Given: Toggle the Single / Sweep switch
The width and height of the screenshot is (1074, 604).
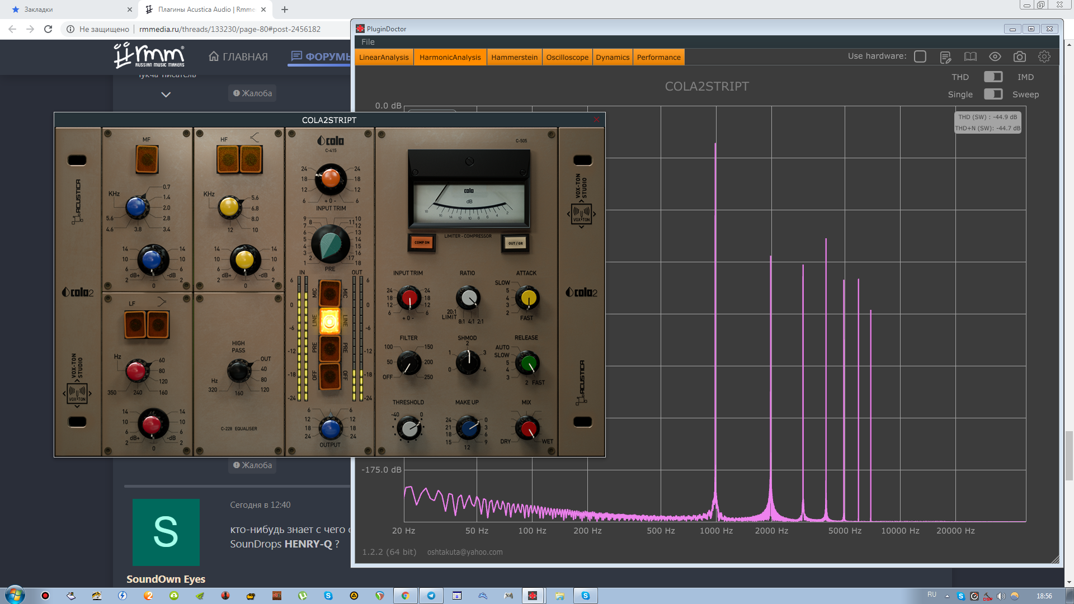Looking at the screenshot, I should [x=993, y=94].
